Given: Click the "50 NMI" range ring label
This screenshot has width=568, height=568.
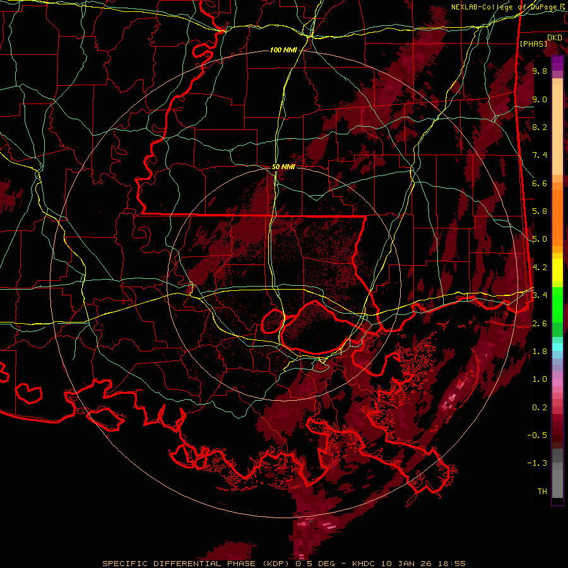Looking at the screenshot, I should [283, 167].
